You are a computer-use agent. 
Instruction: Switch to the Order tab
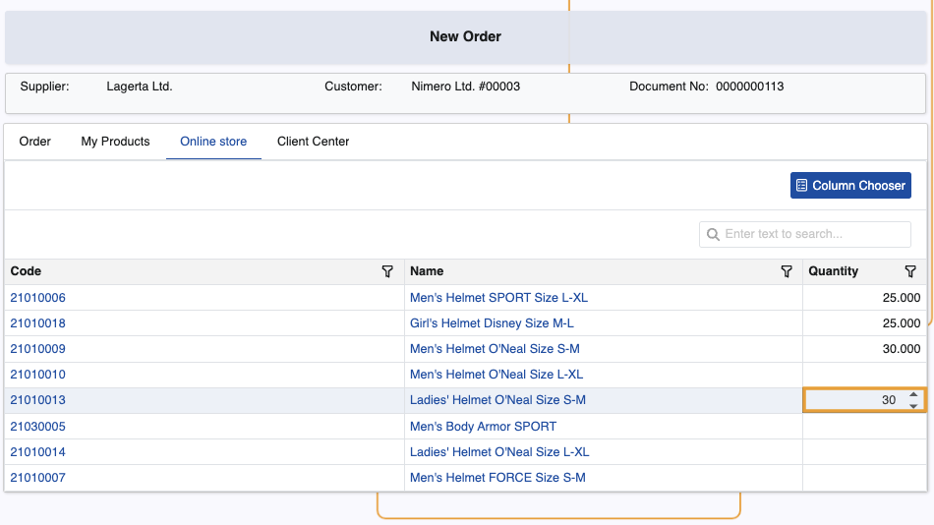(34, 142)
